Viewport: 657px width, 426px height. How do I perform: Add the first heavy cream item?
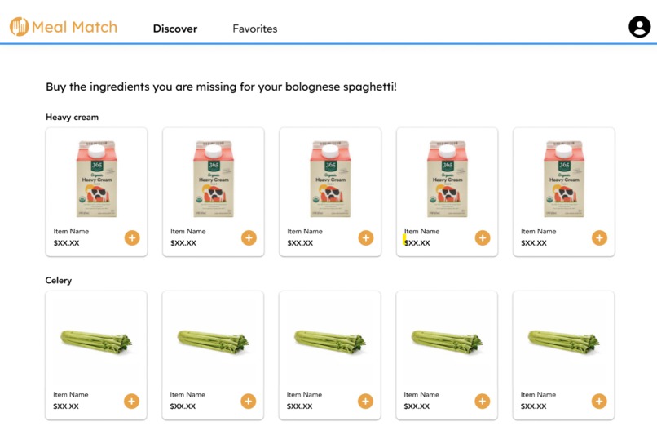point(132,237)
